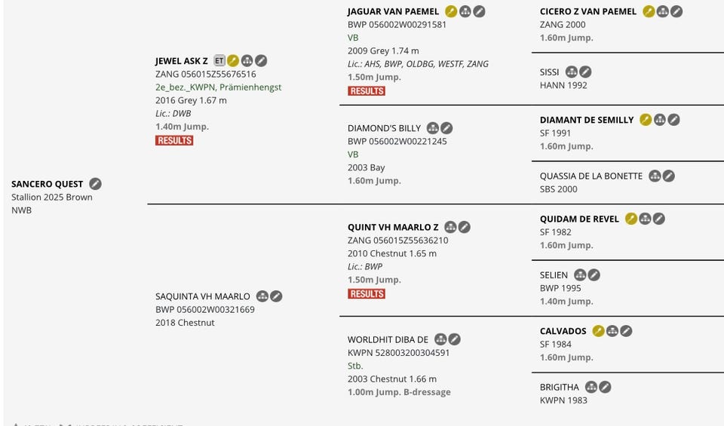
Task: Open the Diamant de Semilly horse name link
Action: 586,120
